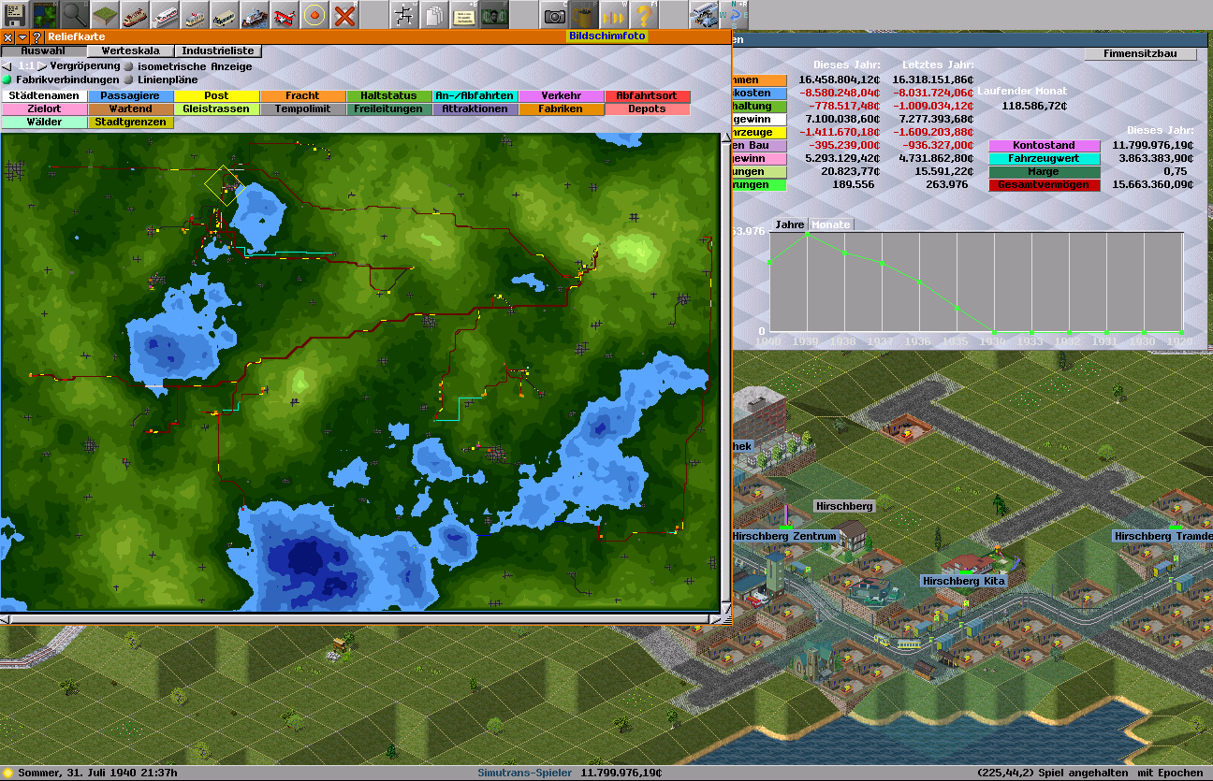1213x781 pixels.
Task: Click the floppy disk save/load icon
Action: tap(15, 14)
